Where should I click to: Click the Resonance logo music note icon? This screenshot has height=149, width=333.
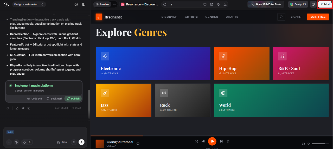[x=99, y=17]
